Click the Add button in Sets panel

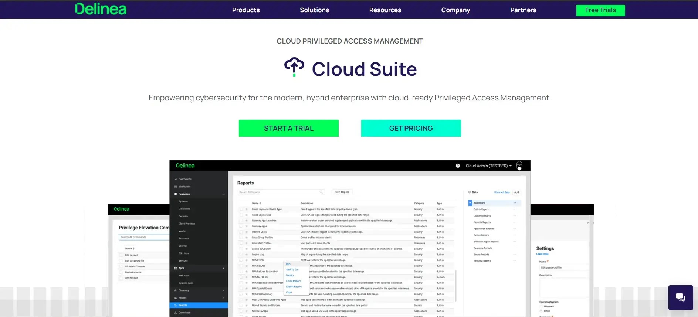pos(516,192)
